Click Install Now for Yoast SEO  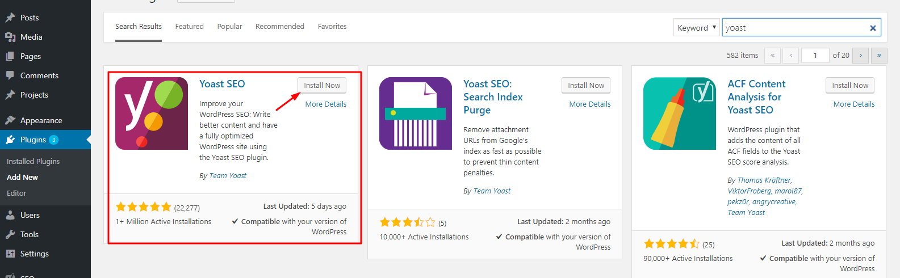tap(322, 85)
